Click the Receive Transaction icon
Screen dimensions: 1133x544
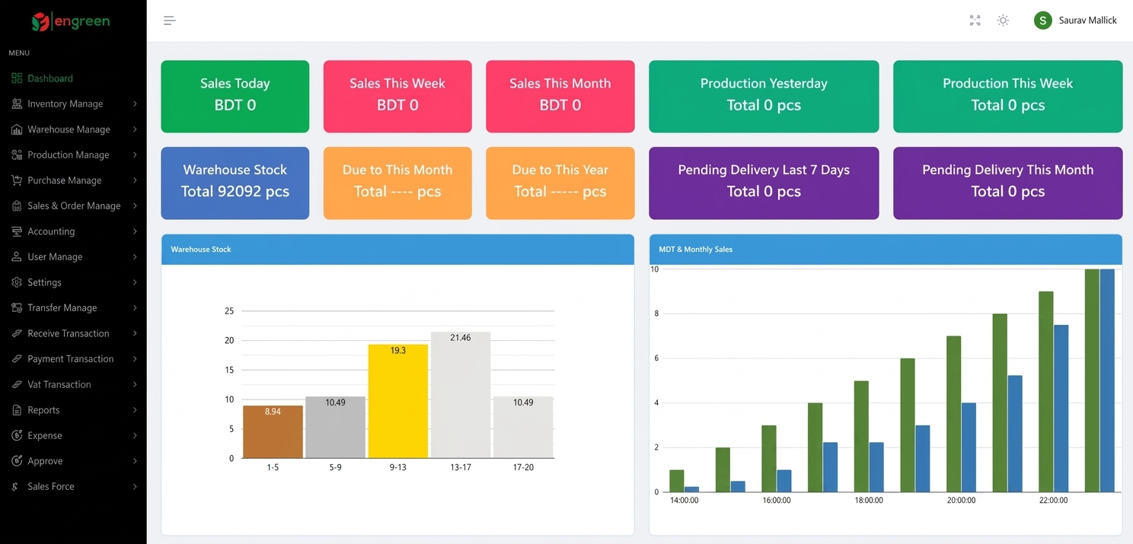coord(17,333)
